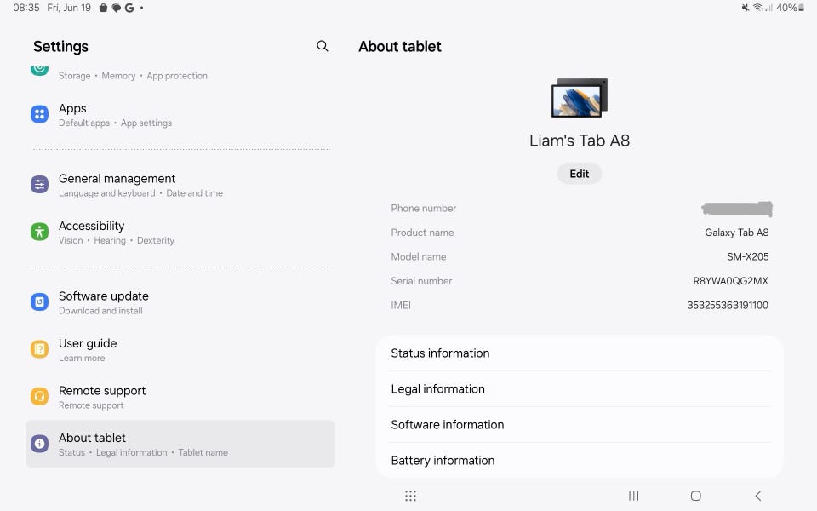The height and width of the screenshot is (511, 817).
Task: Open General management settings
Action: (x=180, y=185)
